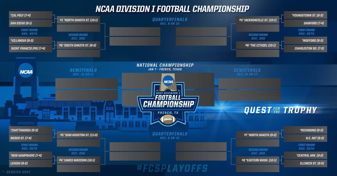Click the empty slot under #8 South Dakota St.
This screenshot has height=176, width=337.
click(x=78, y=53)
